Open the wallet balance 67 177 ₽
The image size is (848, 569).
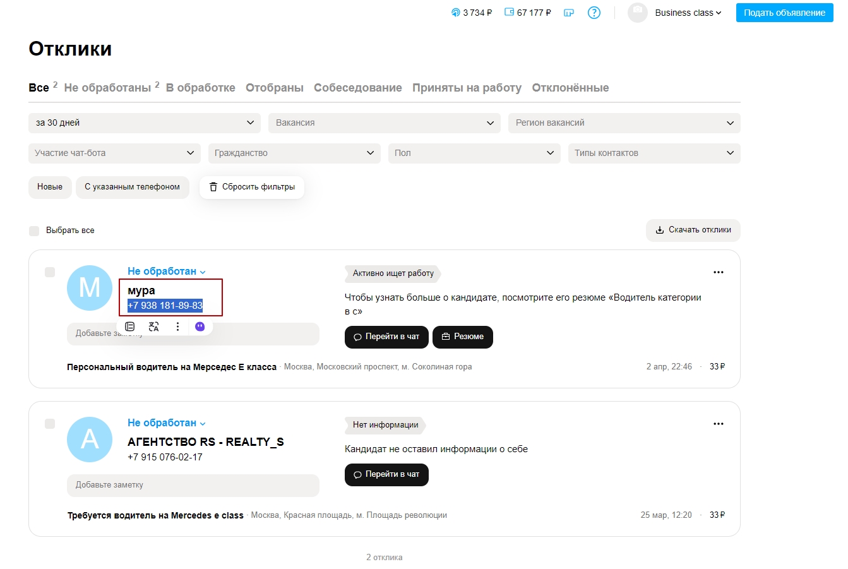pyautogui.click(x=528, y=13)
